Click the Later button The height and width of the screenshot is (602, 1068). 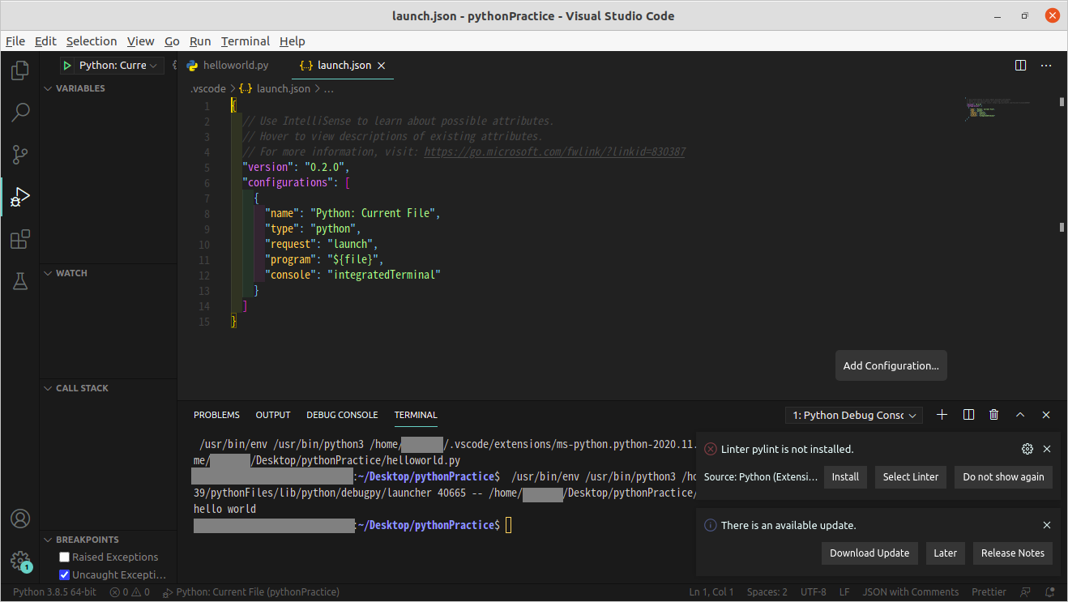point(946,553)
